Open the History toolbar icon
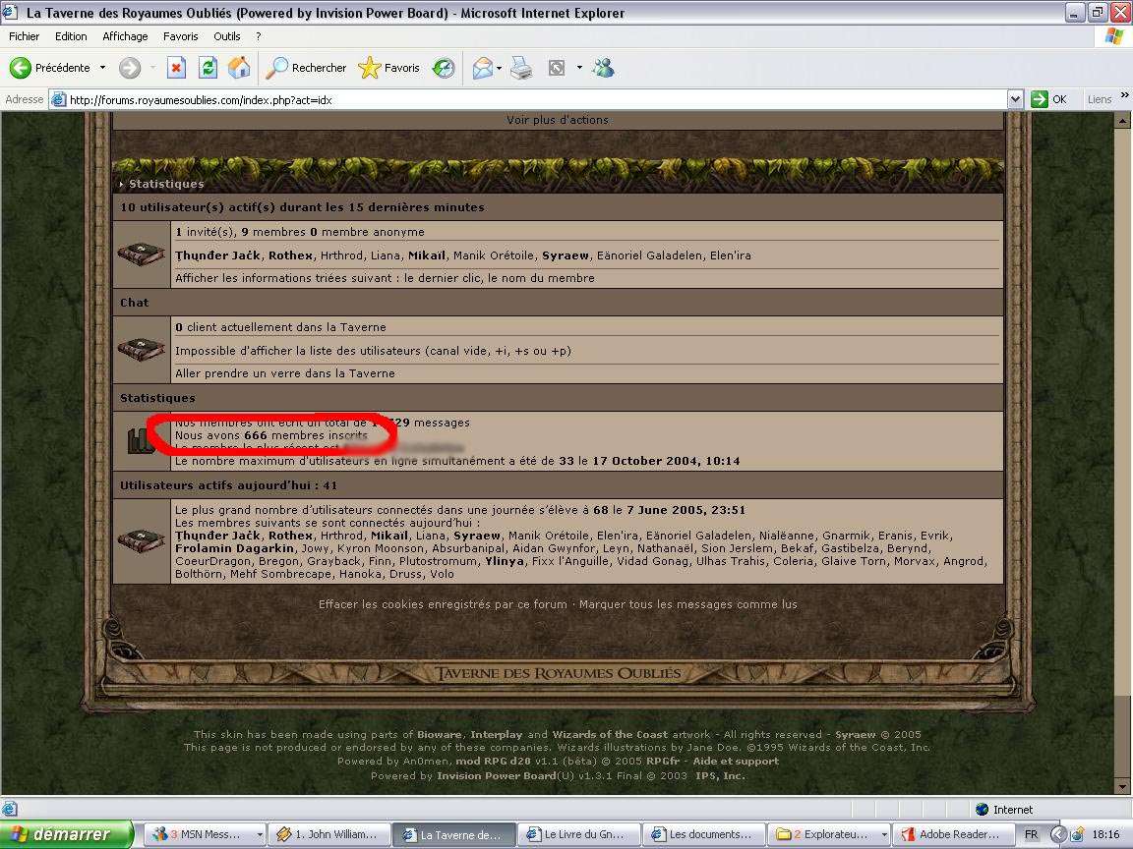This screenshot has width=1133, height=849. 444,68
